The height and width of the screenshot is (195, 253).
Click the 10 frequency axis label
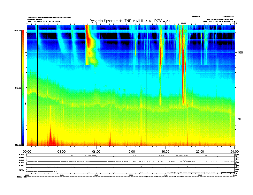240,119
